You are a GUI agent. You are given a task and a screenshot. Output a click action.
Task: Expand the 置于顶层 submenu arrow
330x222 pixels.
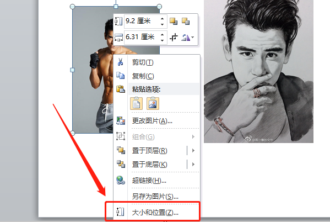pyautogui.click(x=193, y=151)
